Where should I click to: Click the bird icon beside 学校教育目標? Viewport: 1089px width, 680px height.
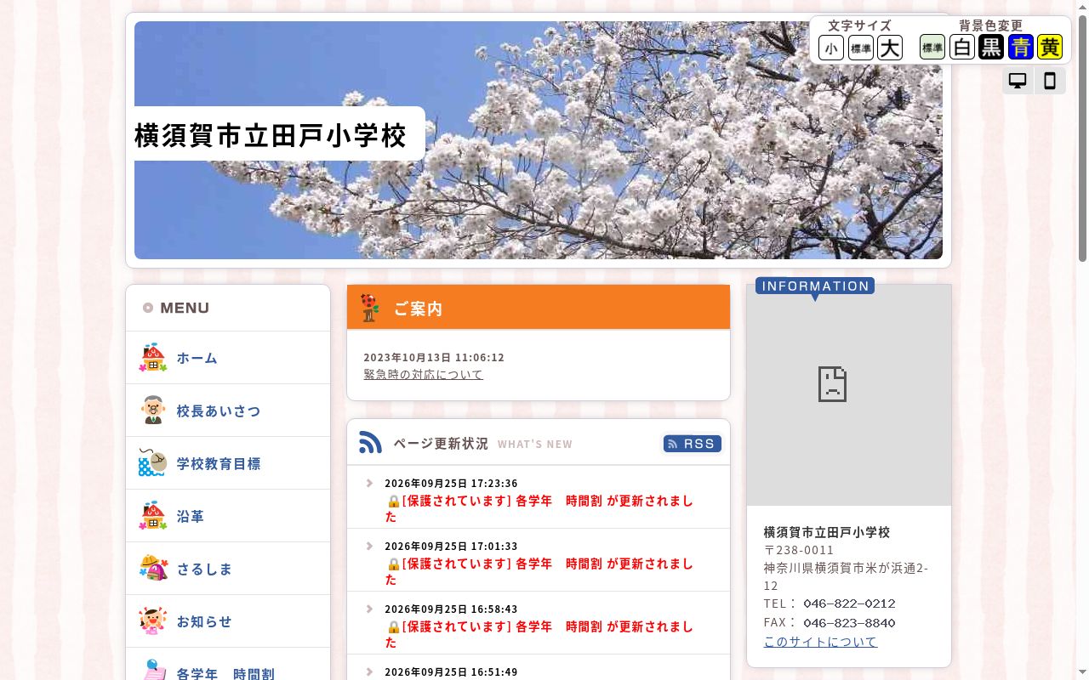(x=153, y=463)
